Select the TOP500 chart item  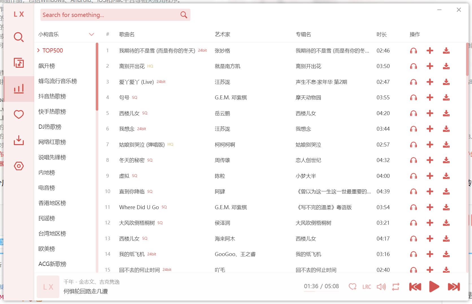coord(53,51)
